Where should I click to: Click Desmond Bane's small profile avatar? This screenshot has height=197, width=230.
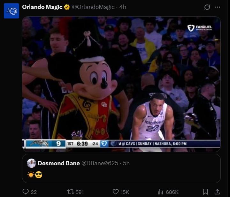coord(32,163)
